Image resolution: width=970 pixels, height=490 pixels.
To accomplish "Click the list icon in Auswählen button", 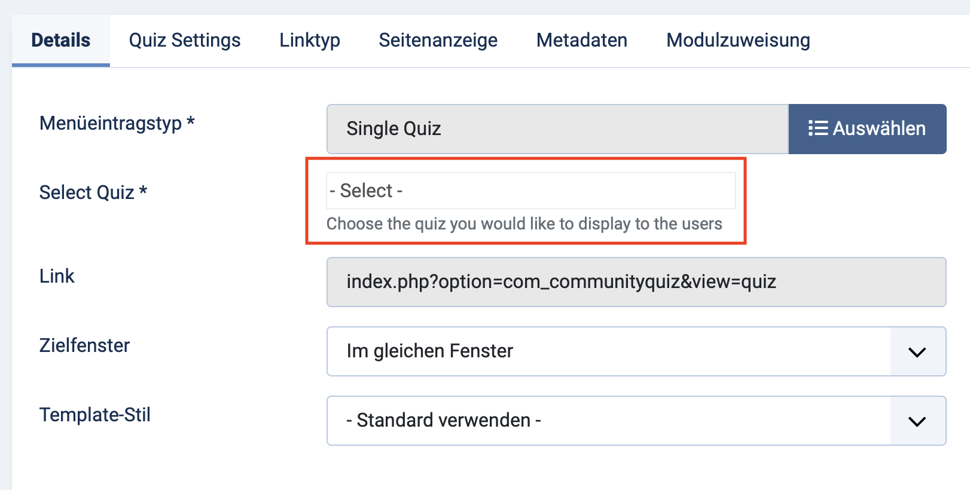I will pos(818,128).
